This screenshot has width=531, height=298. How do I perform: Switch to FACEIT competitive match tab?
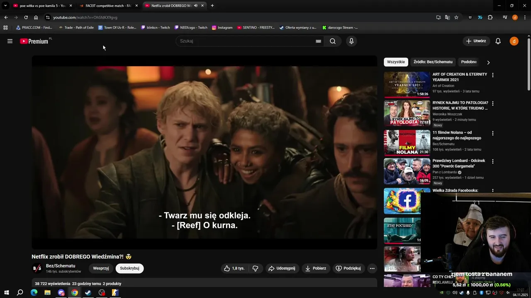click(x=109, y=6)
